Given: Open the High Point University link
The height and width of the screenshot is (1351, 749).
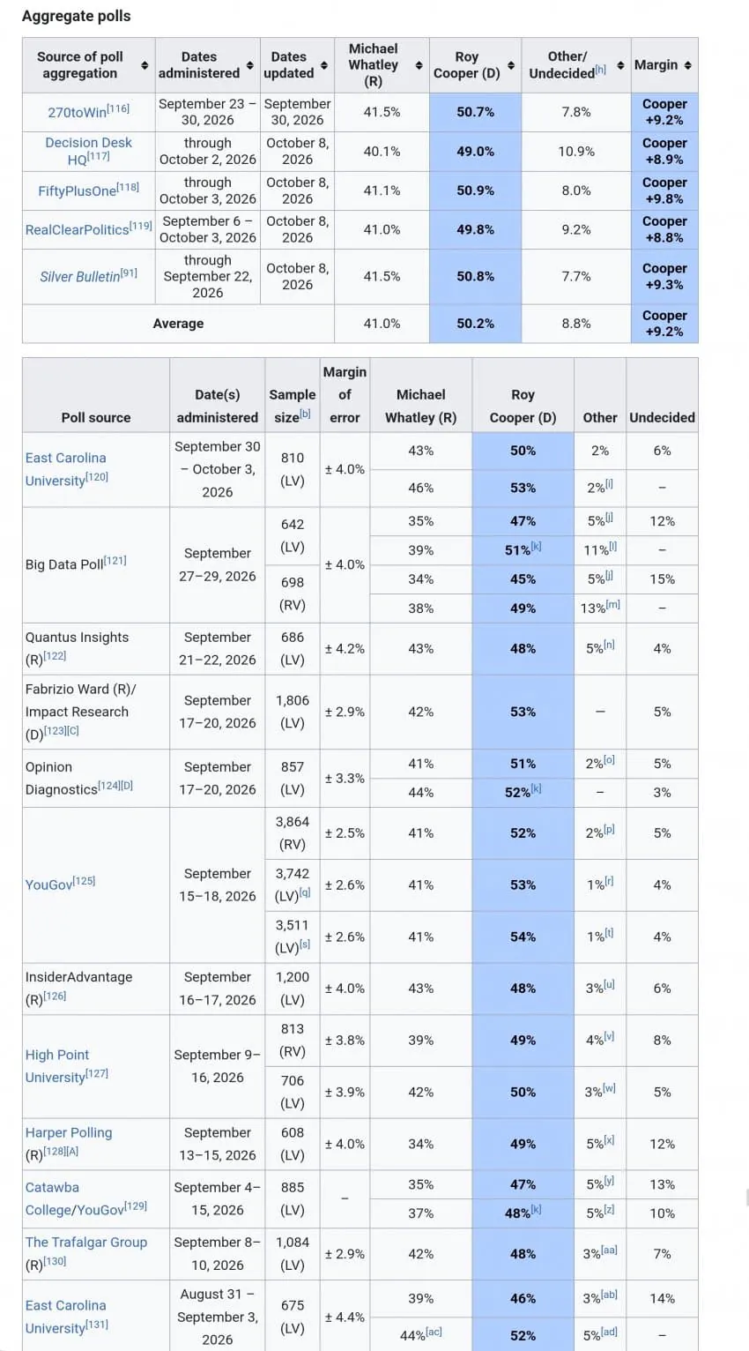Looking at the screenshot, I should pos(57,1065).
